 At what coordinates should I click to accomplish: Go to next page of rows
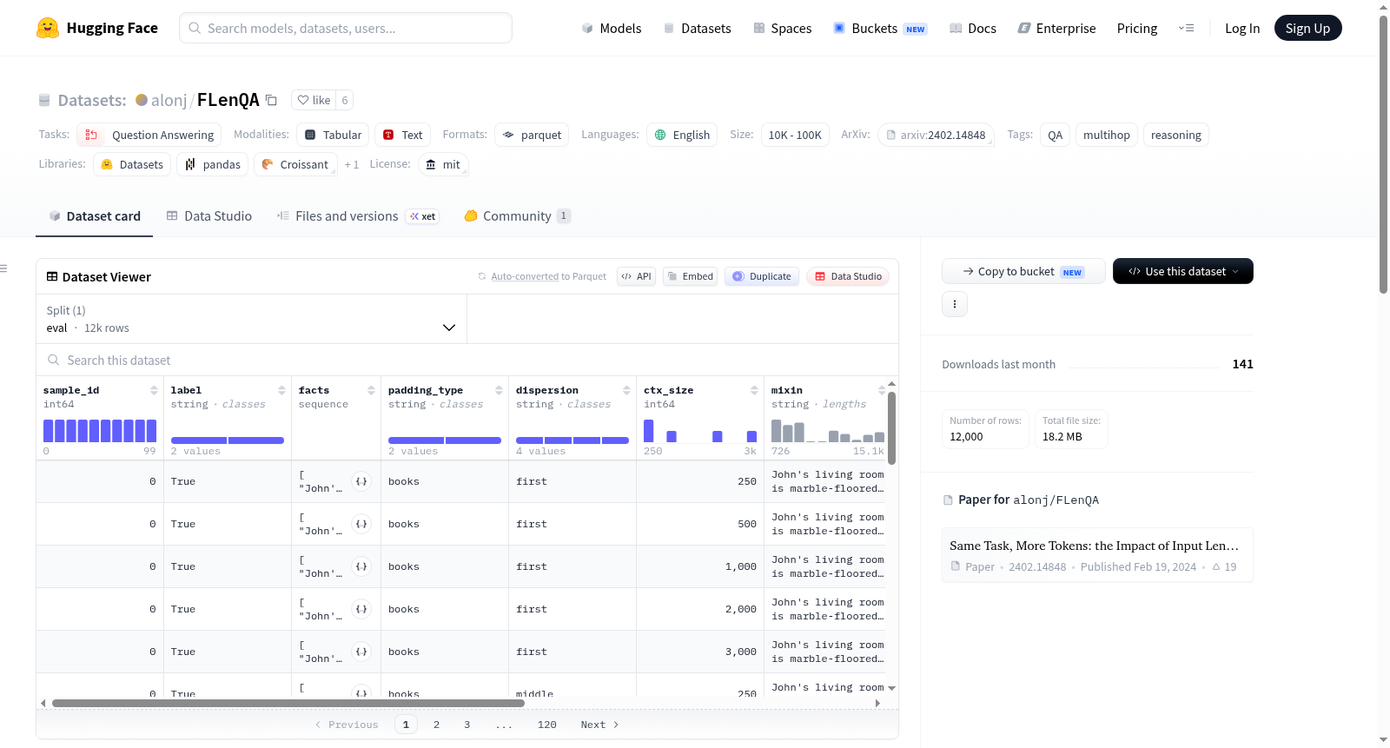click(x=599, y=725)
